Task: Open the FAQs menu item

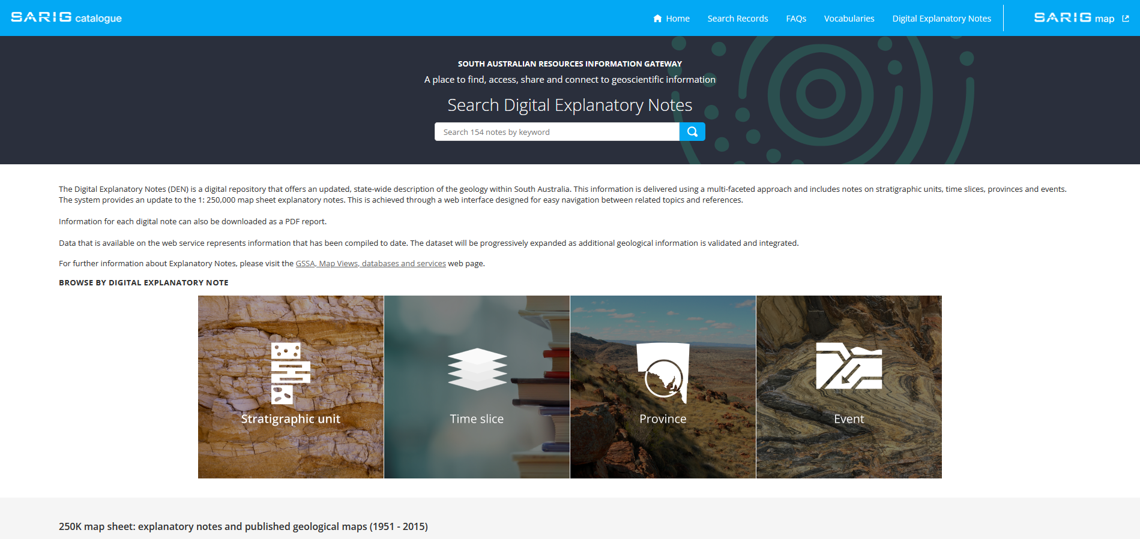Action: pyautogui.click(x=796, y=19)
